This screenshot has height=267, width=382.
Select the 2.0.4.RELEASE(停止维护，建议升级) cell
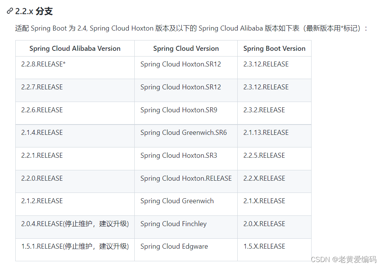point(75,227)
